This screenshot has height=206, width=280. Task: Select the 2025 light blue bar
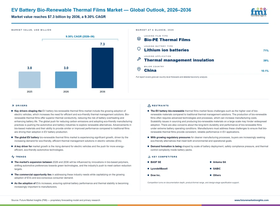coord(30,80)
